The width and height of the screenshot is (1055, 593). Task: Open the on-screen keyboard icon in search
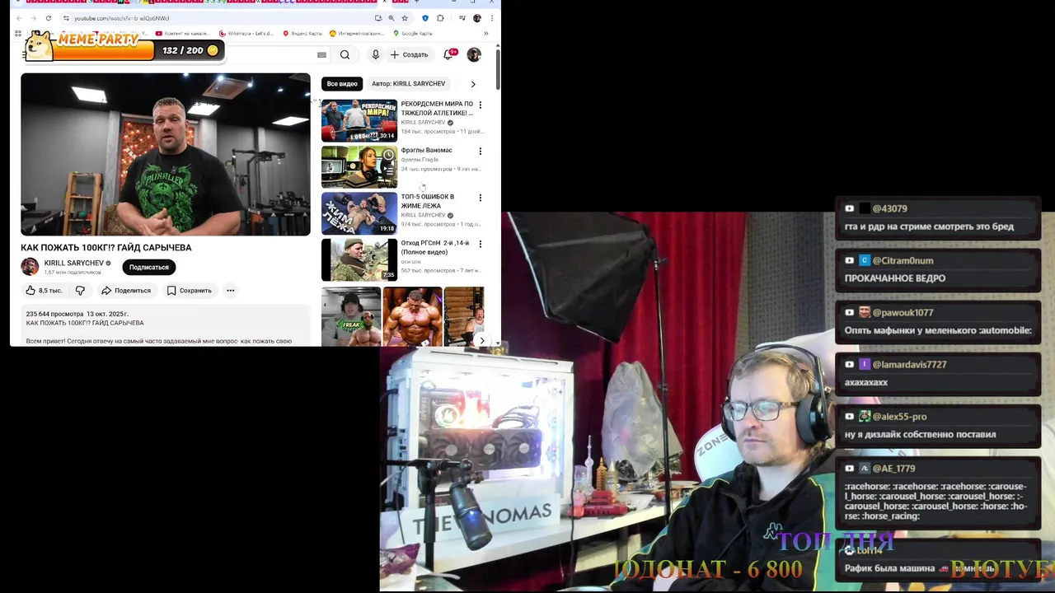(321, 55)
